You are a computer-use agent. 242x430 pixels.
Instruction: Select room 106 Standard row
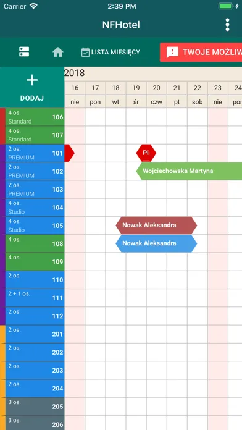pos(35,117)
